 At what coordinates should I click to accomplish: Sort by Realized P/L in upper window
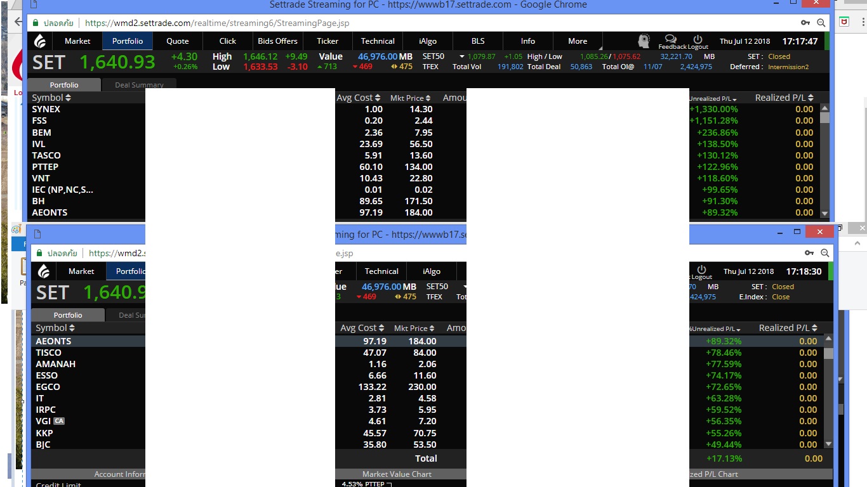(784, 98)
